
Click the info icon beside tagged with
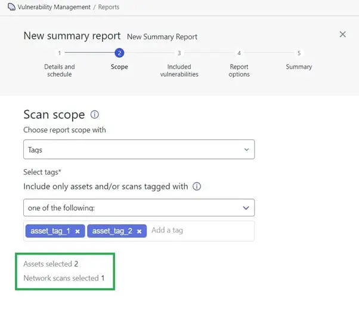[197, 186]
